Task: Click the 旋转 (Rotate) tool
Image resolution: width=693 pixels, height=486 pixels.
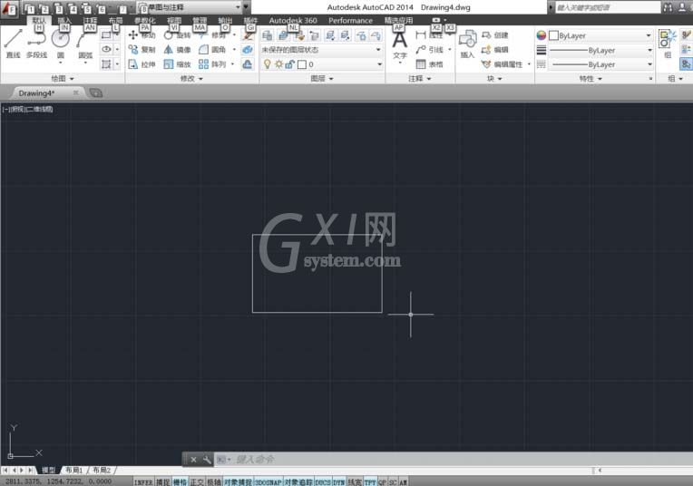Action: [x=177, y=34]
